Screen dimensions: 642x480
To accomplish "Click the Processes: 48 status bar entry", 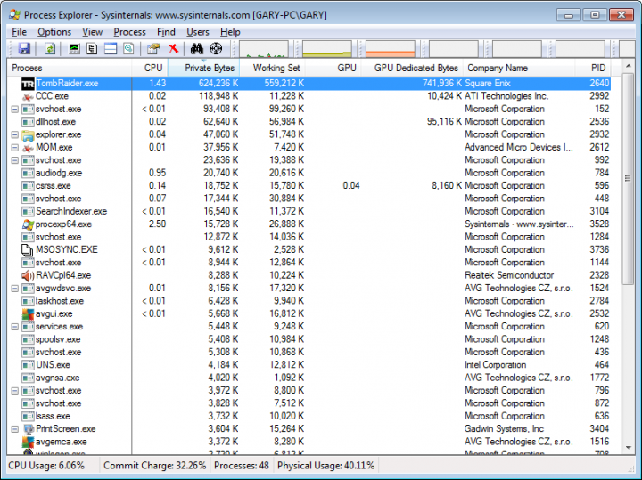I will point(242,466).
